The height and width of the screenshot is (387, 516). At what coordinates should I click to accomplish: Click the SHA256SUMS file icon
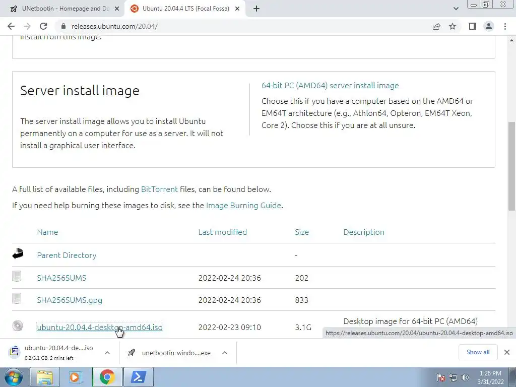[x=17, y=276]
